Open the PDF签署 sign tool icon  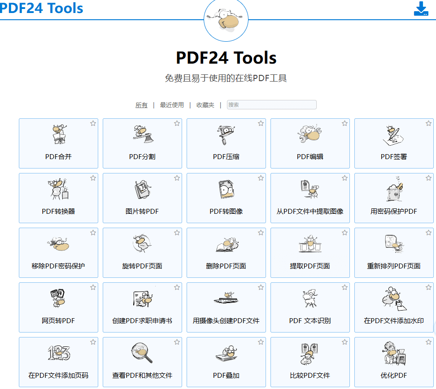click(393, 136)
